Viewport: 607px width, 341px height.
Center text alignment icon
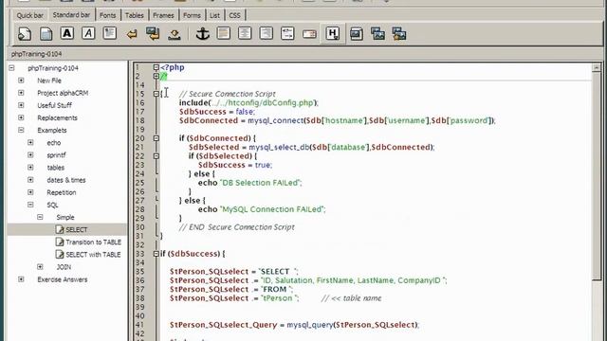(x=245, y=34)
